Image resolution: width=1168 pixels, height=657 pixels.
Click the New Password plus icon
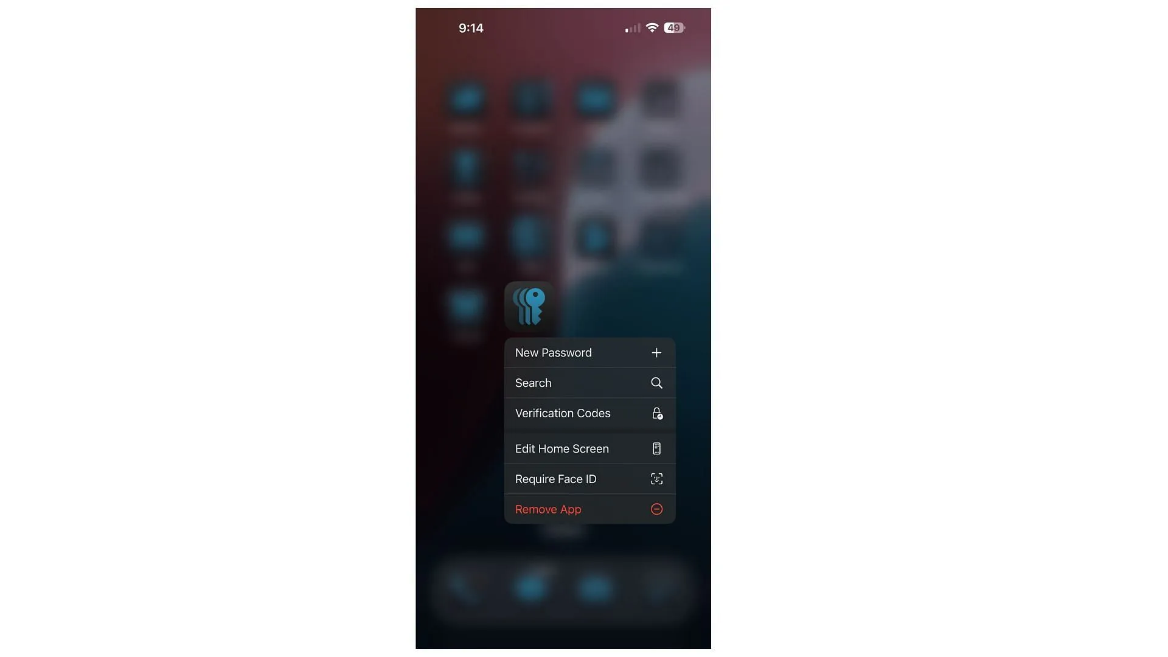(657, 353)
